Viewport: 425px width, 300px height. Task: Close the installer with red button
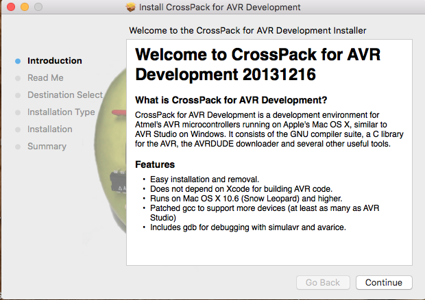11,7
